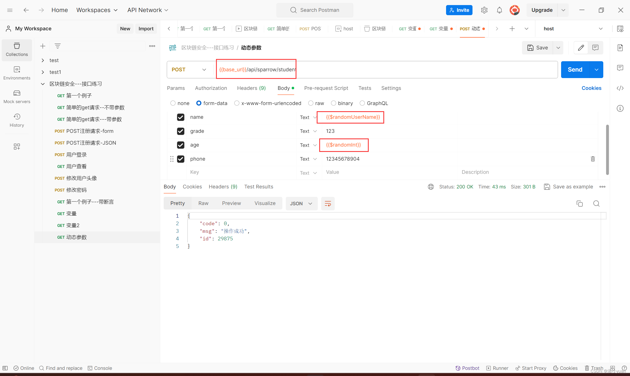This screenshot has height=376, width=630.
Task: Open the environment quick look icon
Action: coord(620,29)
